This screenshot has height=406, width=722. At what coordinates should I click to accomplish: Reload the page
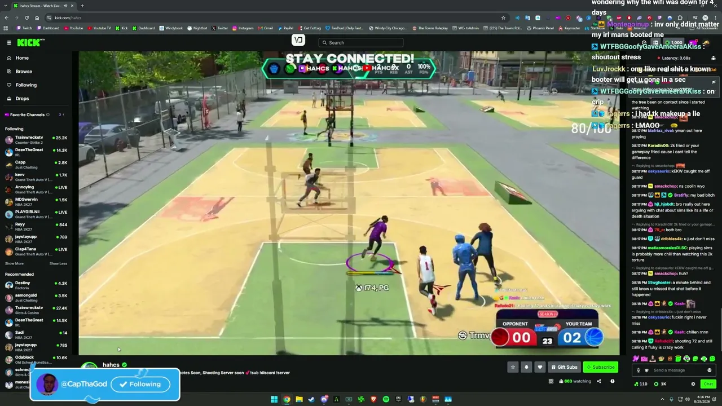click(x=27, y=17)
